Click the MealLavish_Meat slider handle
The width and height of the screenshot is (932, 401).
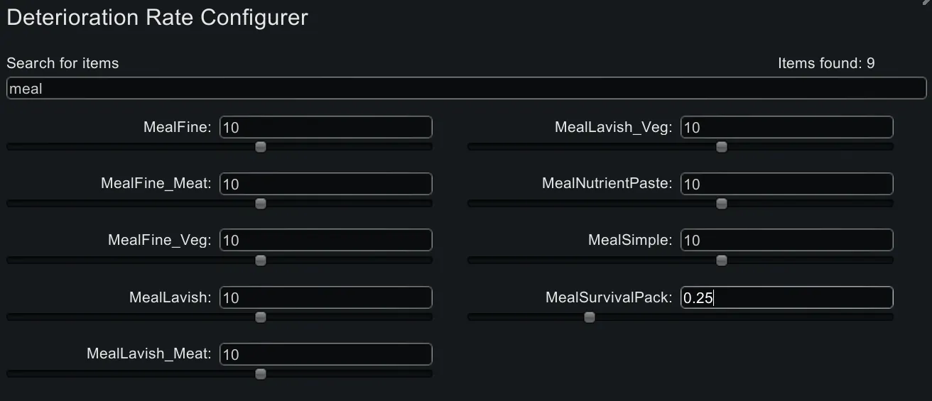261,374
